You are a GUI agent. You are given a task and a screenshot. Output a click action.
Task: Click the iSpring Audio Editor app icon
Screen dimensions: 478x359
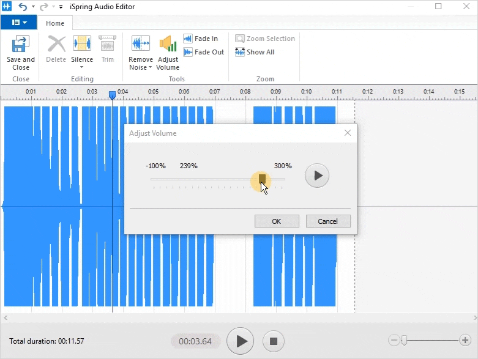tap(6, 6)
